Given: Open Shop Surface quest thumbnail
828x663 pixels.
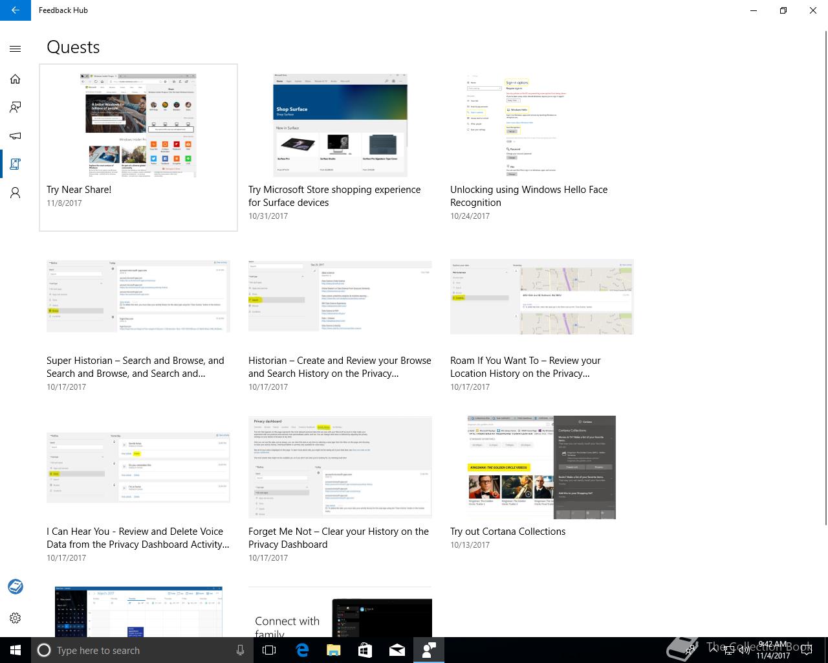Looking at the screenshot, I should click(340, 125).
